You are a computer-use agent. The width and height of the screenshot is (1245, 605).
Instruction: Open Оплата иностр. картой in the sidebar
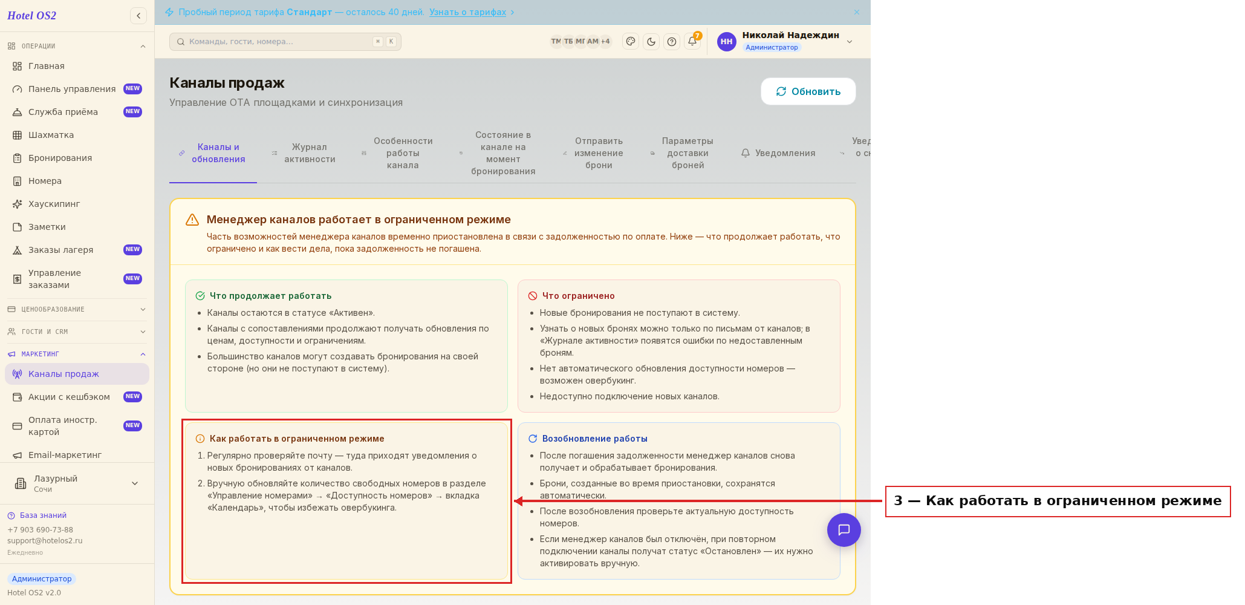pos(77,426)
